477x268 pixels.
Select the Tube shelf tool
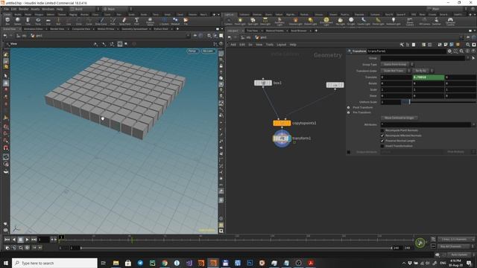click(x=28, y=21)
